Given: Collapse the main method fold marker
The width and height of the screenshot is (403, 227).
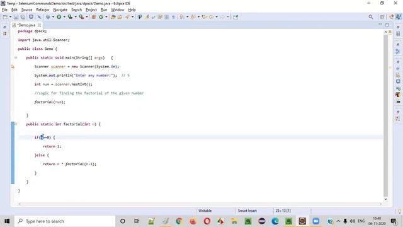Looking at the screenshot, I should click(x=16, y=57).
